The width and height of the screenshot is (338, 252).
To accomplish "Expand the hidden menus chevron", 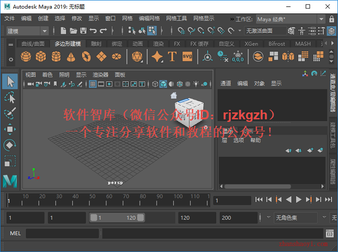I will click(x=232, y=19).
